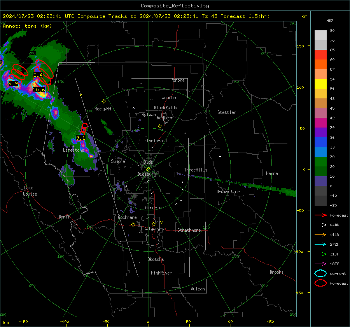Click the yellow diamond marker near RockyMH
Viewport: 350px width, 327px height.
point(104,101)
